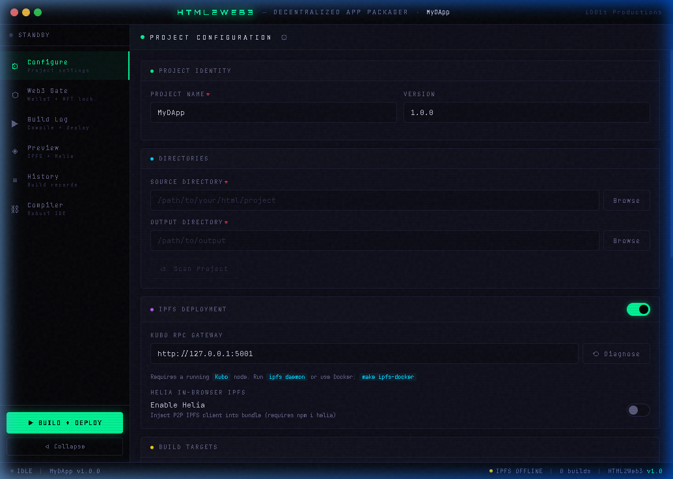Click the refresh icon inside Scan Project

(163, 269)
